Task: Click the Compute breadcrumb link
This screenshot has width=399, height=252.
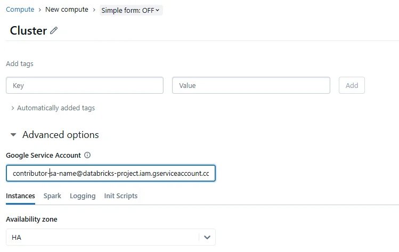Action: point(20,10)
